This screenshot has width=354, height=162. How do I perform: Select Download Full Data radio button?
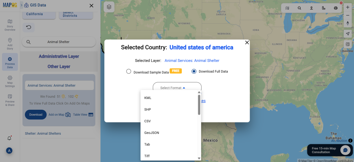[x=194, y=71]
